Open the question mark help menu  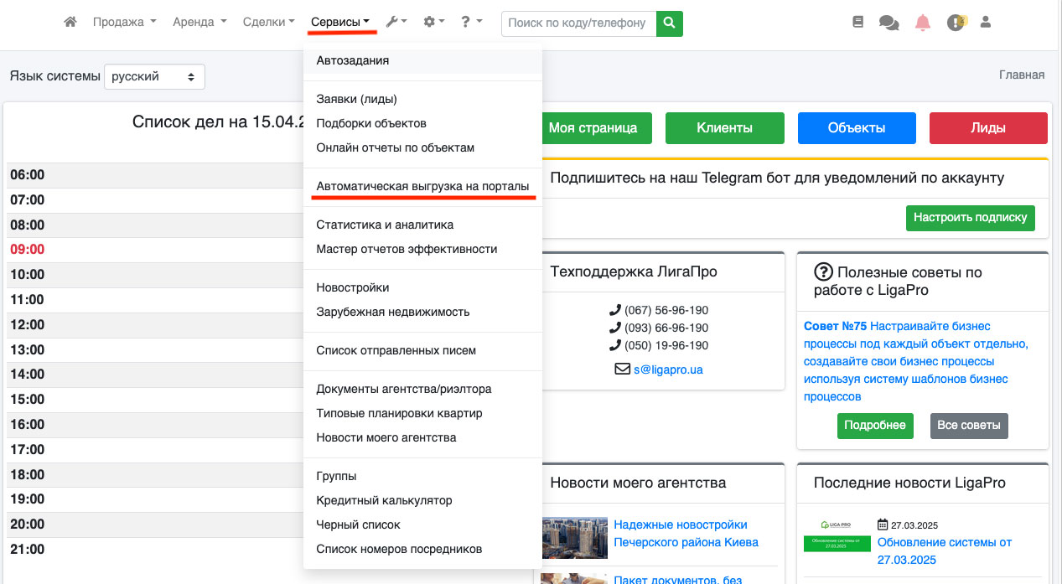471,23
